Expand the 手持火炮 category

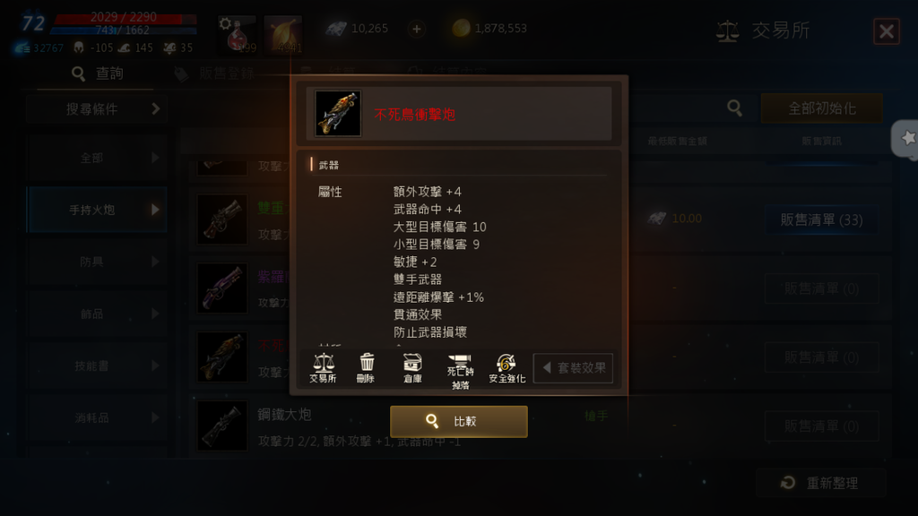click(97, 210)
